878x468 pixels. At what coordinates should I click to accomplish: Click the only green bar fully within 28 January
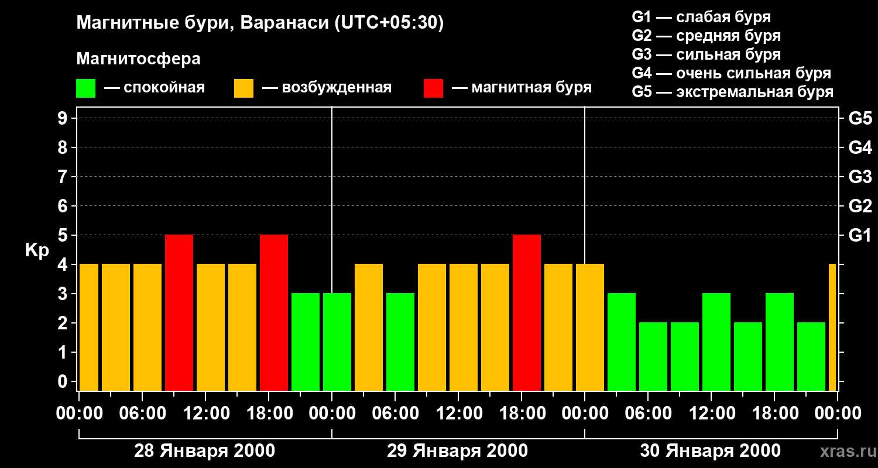coord(306,342)
